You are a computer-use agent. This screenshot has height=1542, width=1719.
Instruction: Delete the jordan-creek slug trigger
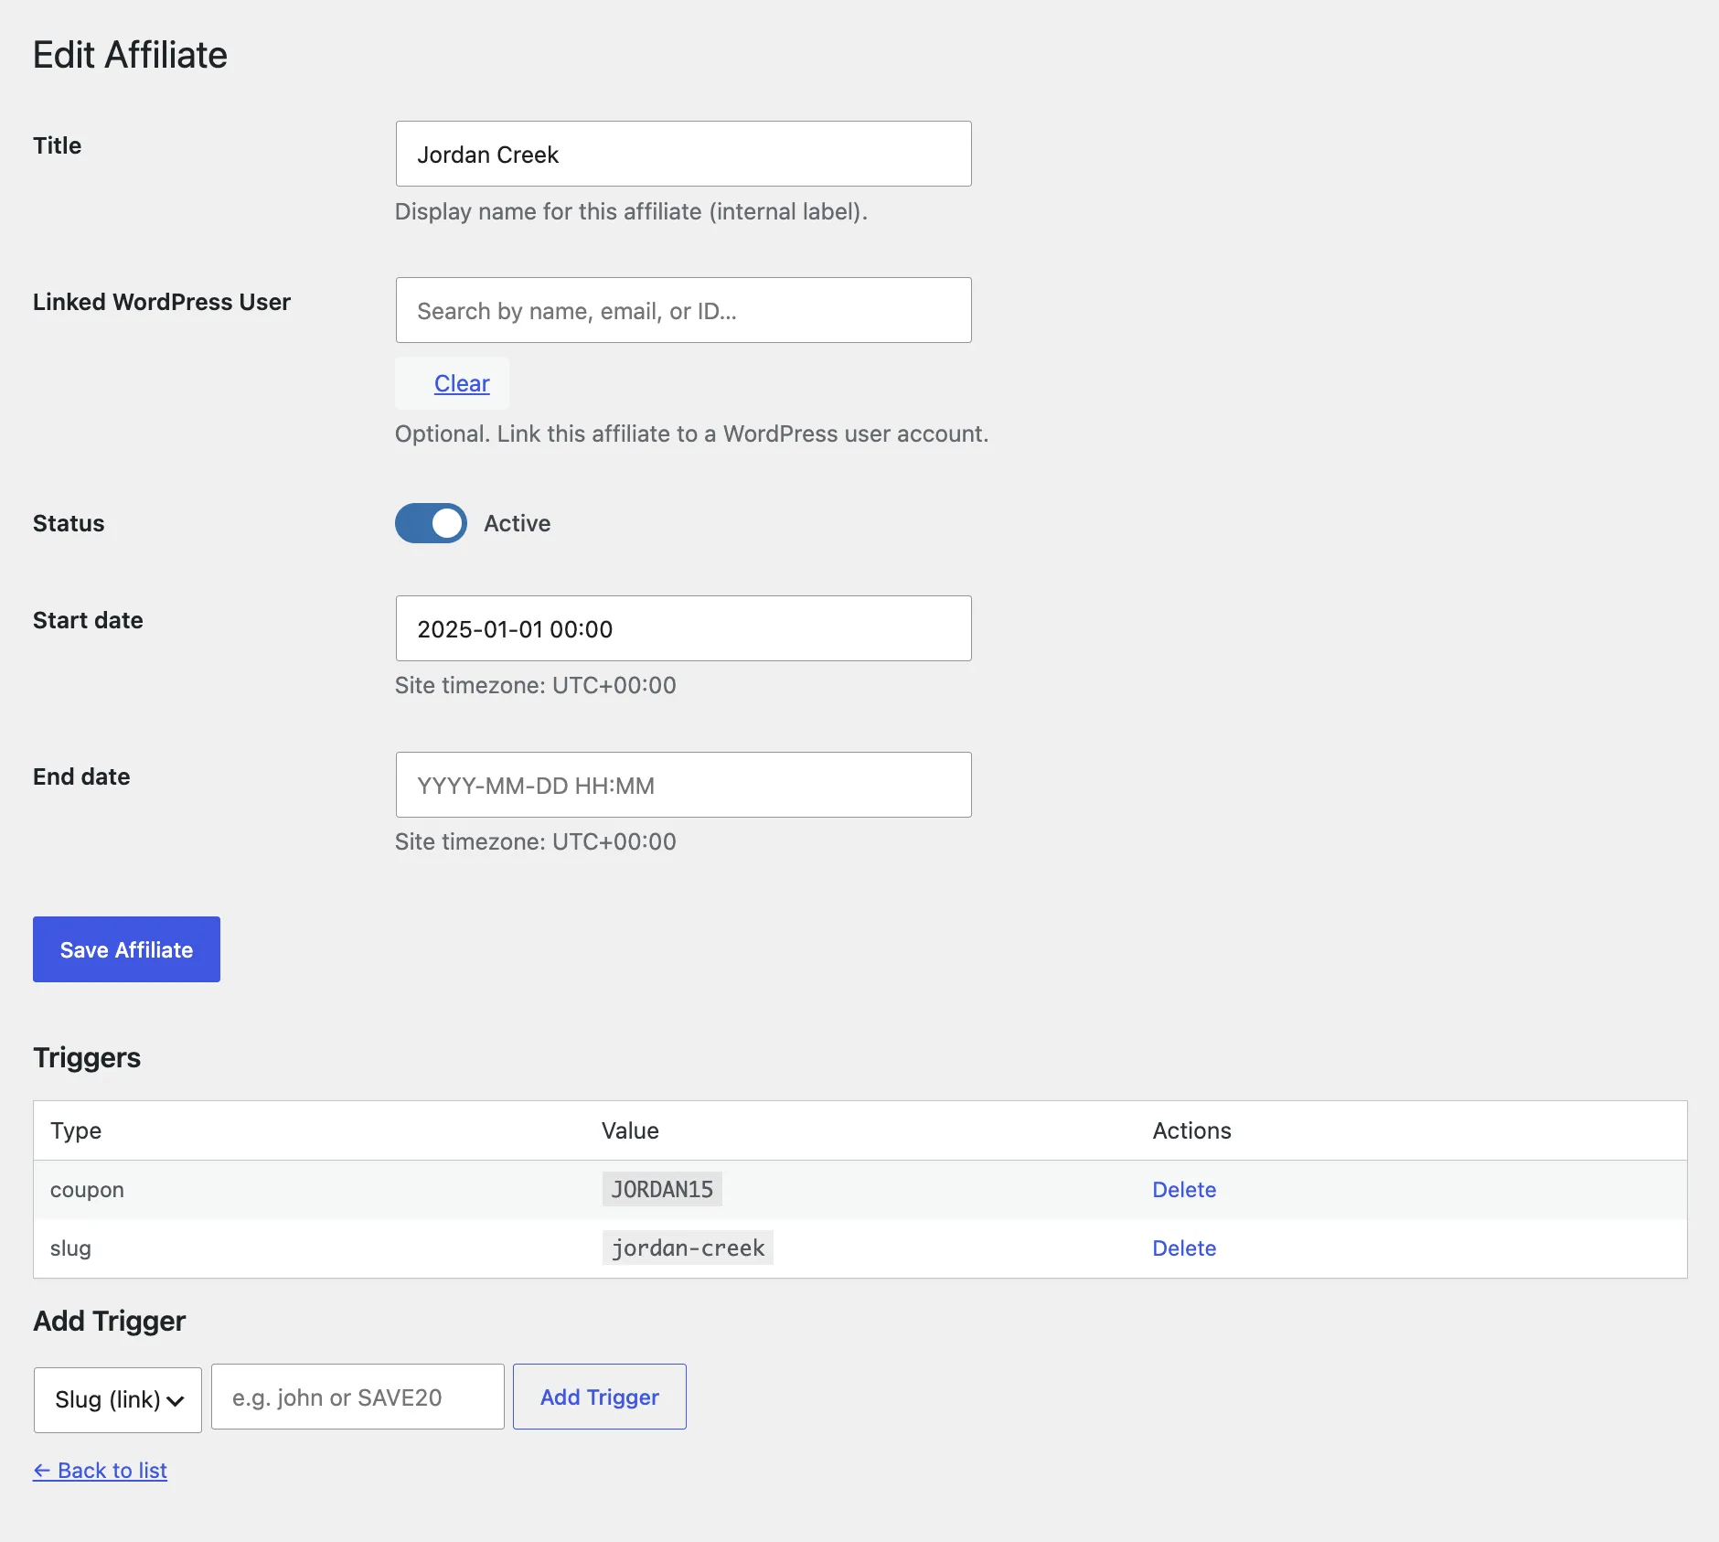point(1184,1248)
